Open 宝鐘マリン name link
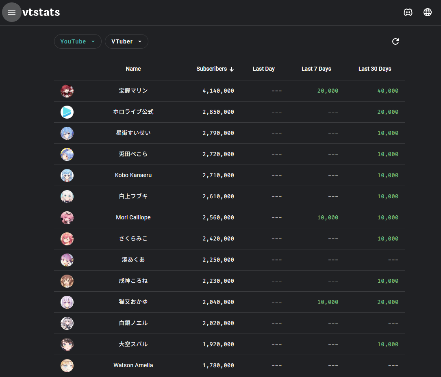 tap(133, 91)
